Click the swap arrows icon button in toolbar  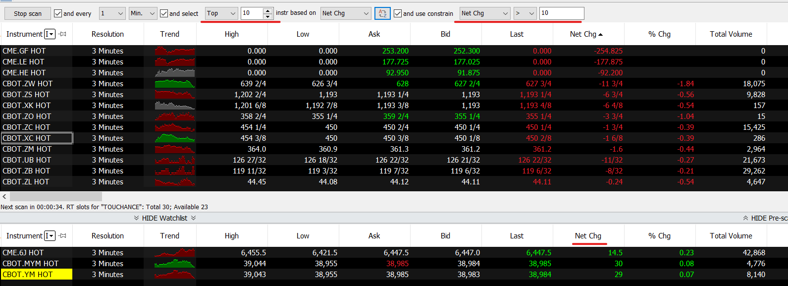pos(382,13)
